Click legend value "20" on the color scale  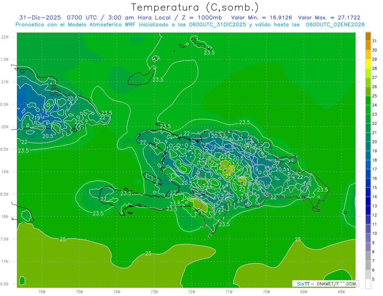(374, 142)
